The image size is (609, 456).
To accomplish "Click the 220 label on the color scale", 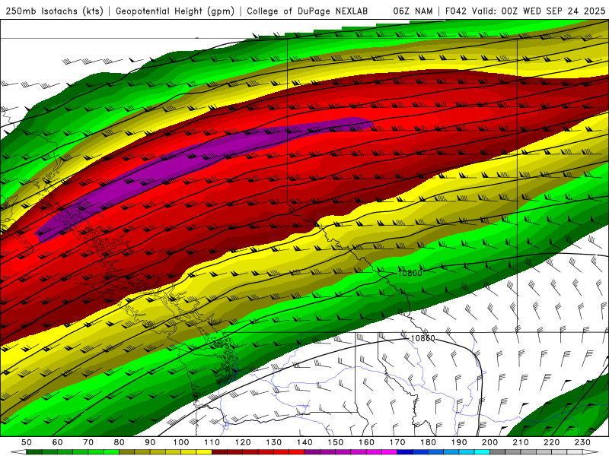I will pos(551,442).
